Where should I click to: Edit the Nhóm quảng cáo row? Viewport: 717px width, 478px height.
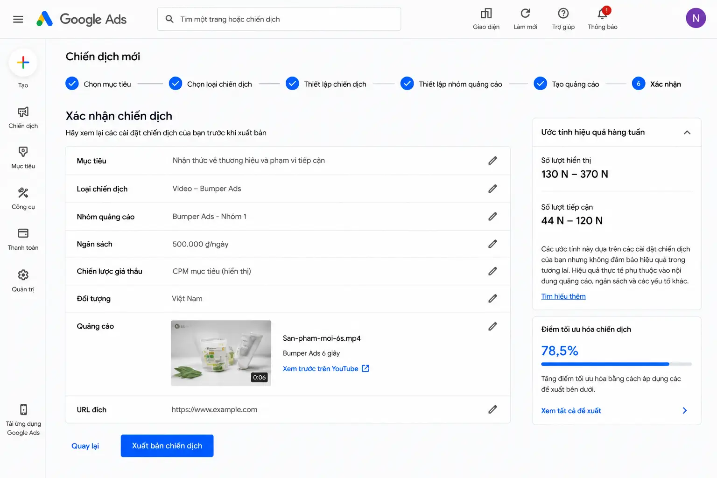[x=492, y=217]
